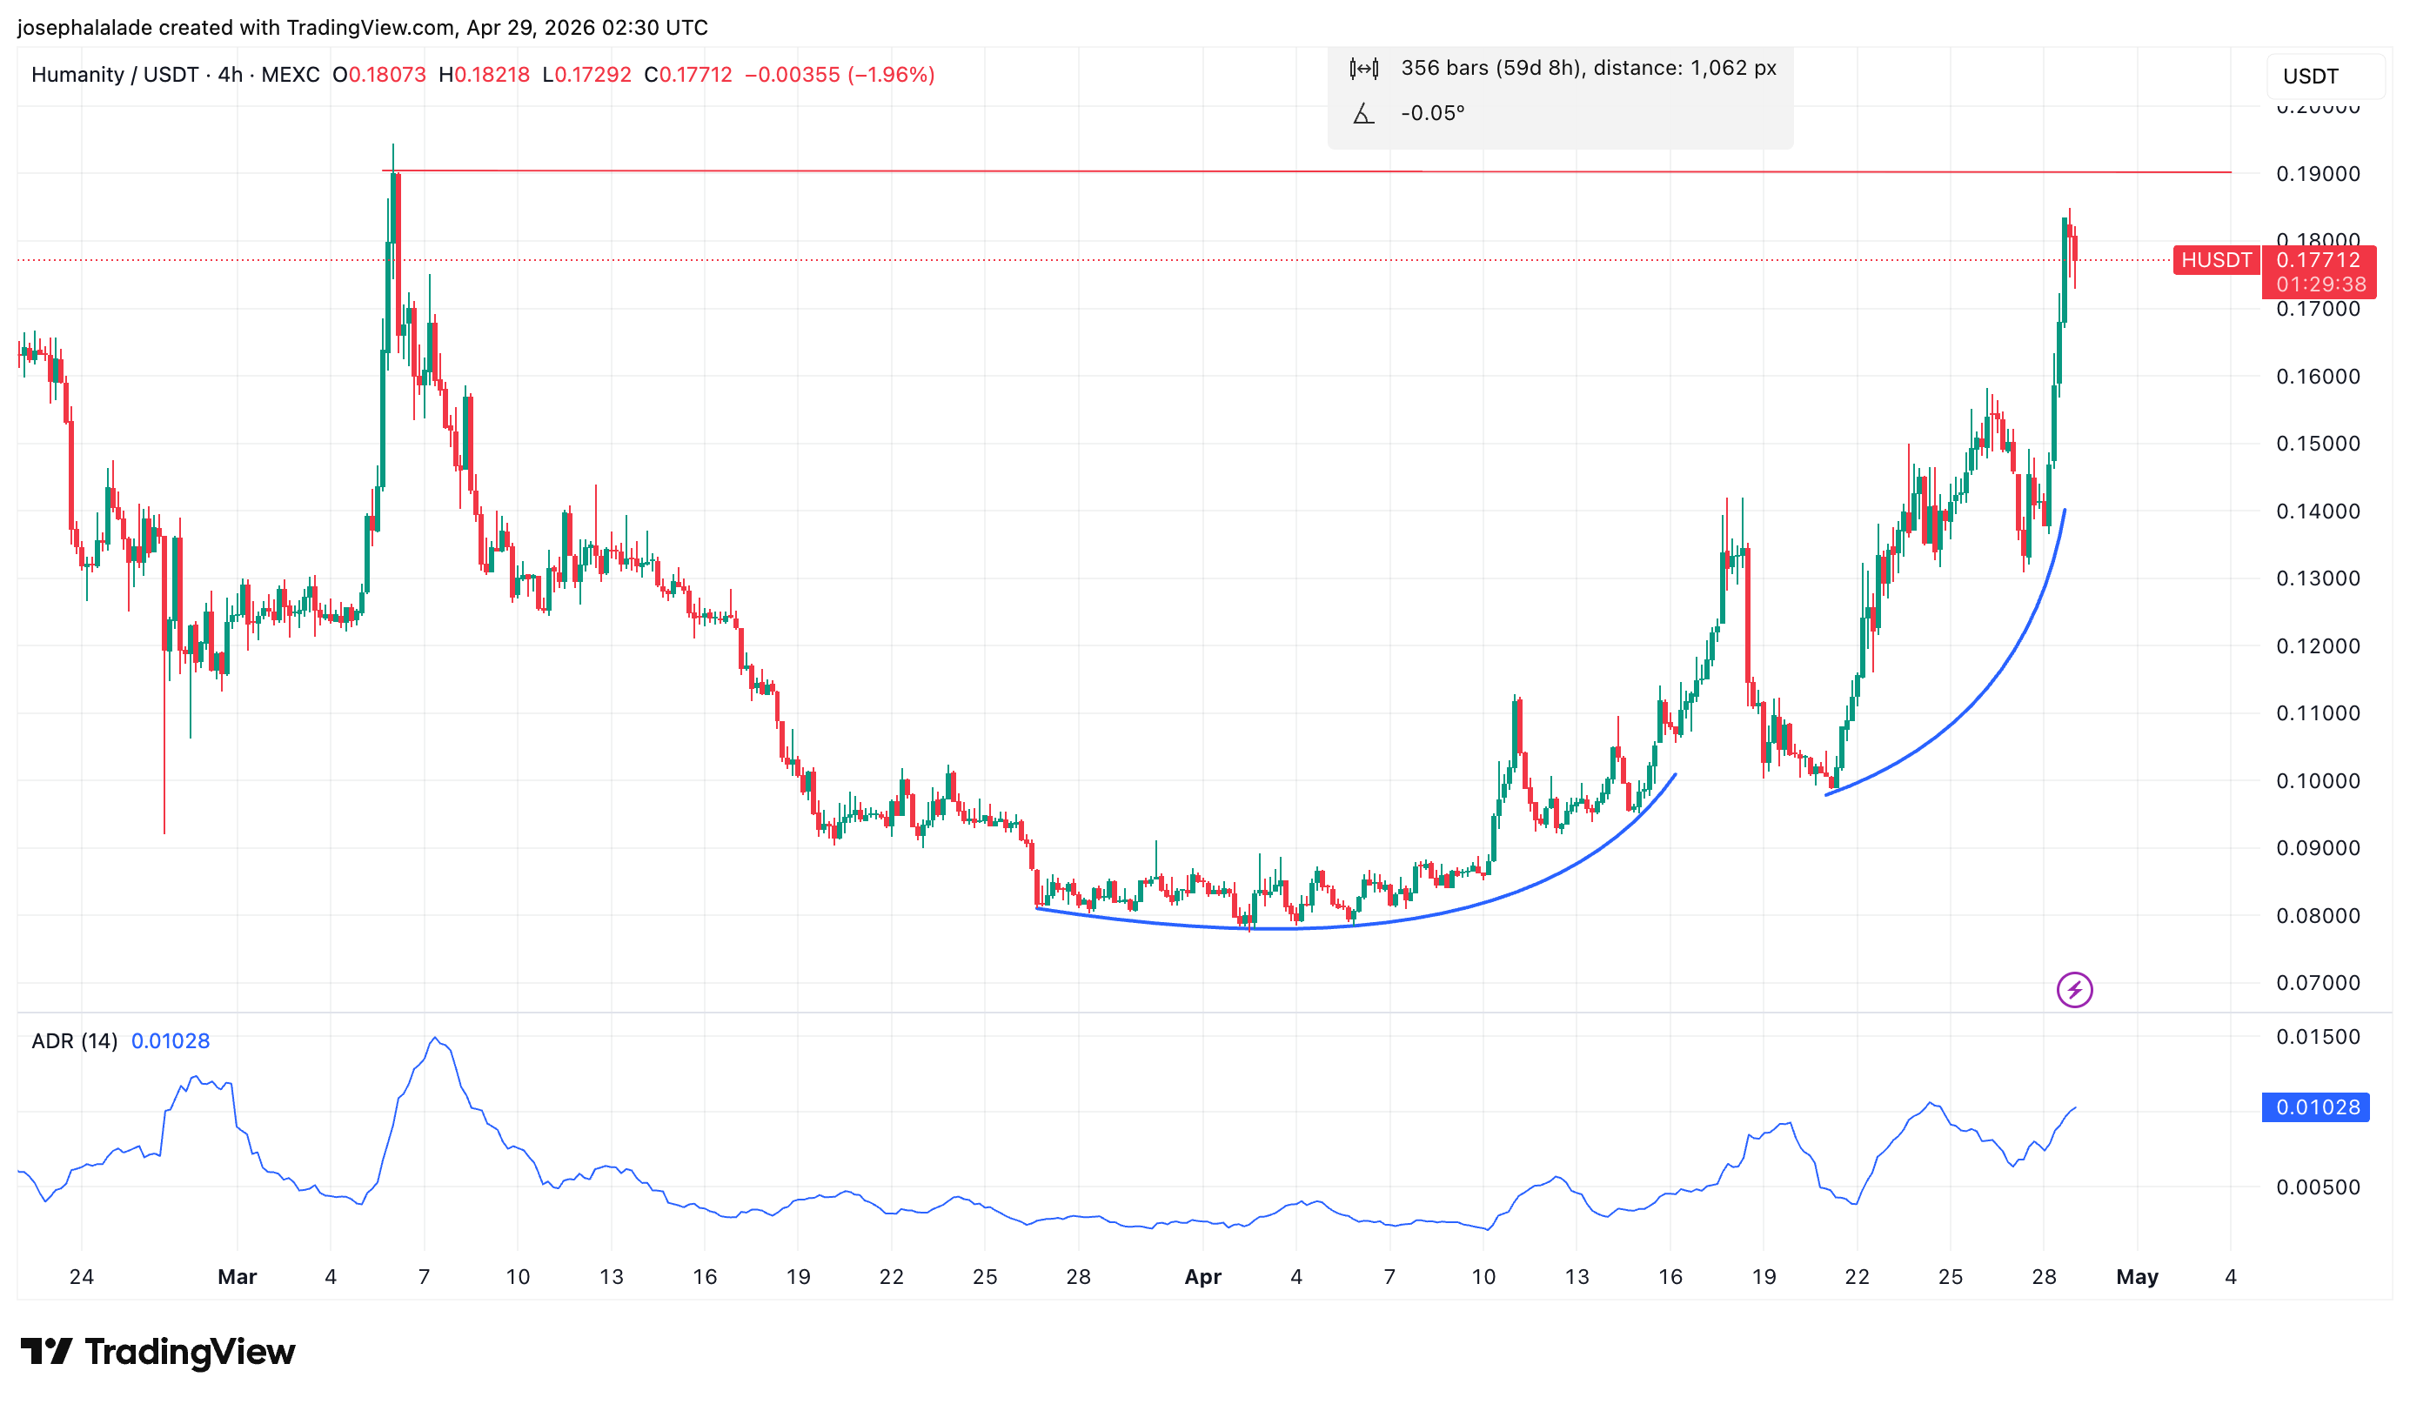This screenshot has width=2410, height=1404.
Task: Click the 01:29:38 candle countdown timer
Action: (2320, 284)
